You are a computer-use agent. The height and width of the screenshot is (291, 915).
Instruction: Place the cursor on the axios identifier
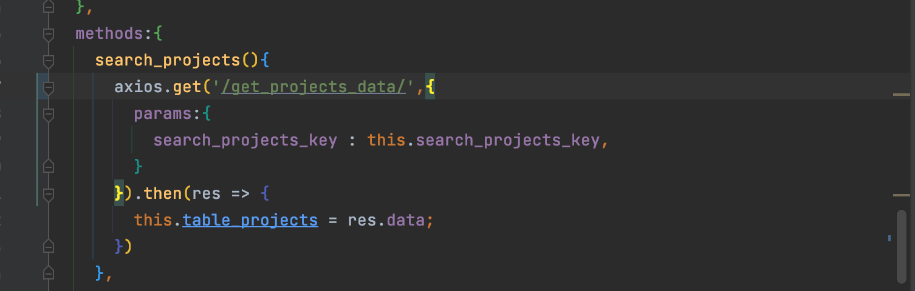(x=139, y=87)
